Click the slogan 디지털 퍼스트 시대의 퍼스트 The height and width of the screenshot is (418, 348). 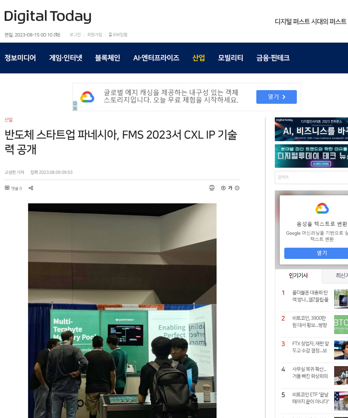click(311, 21)
